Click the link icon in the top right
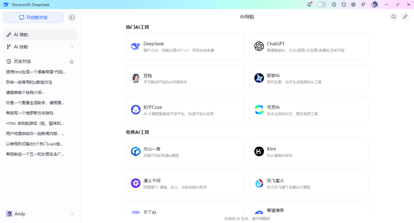414x223 pixels. pos(405,17)
